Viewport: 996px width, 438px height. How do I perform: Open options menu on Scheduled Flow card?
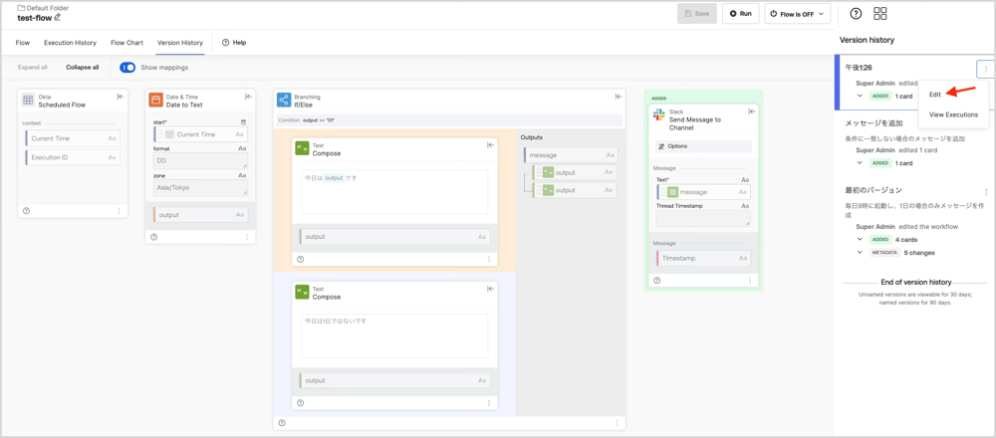click(x=119, y=211)
